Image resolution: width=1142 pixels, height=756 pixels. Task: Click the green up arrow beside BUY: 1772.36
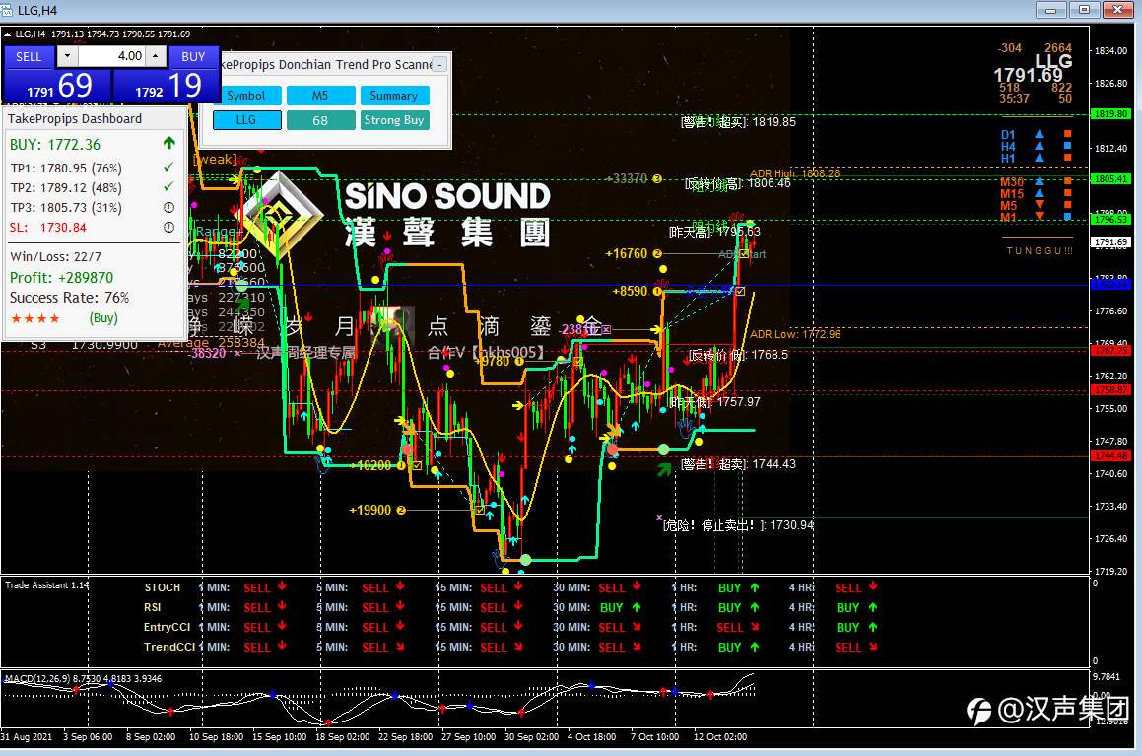[x=168, y=144]
